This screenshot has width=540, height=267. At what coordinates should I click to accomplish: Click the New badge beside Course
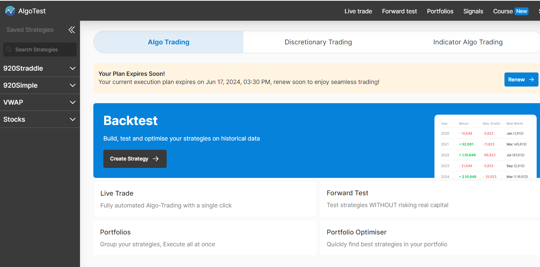click(x=521, y=11)
